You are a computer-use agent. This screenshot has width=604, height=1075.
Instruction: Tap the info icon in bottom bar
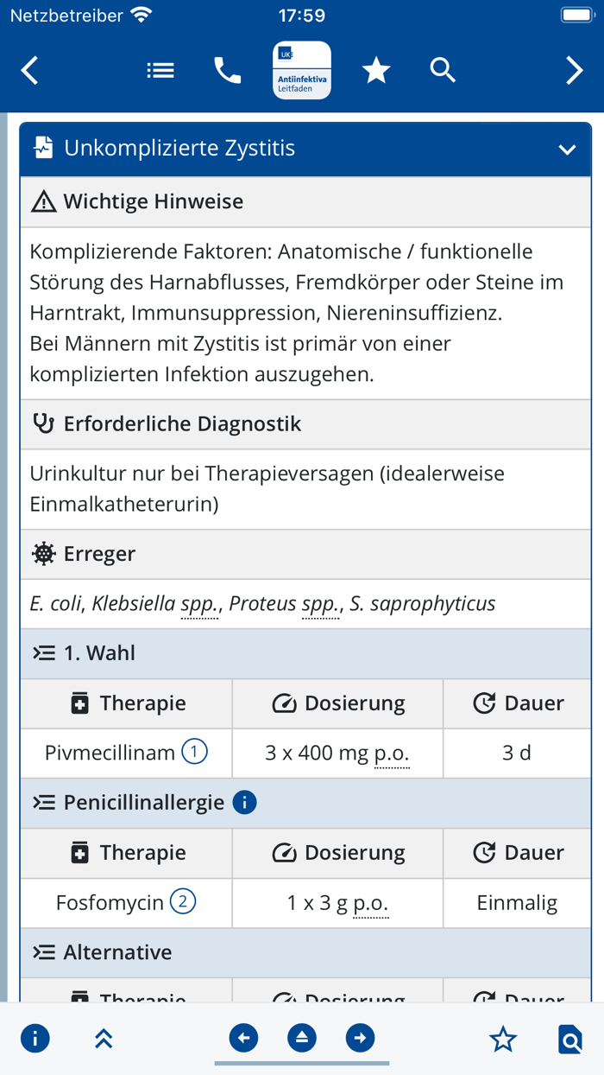pyautogui.click(x=35, y=1038)
